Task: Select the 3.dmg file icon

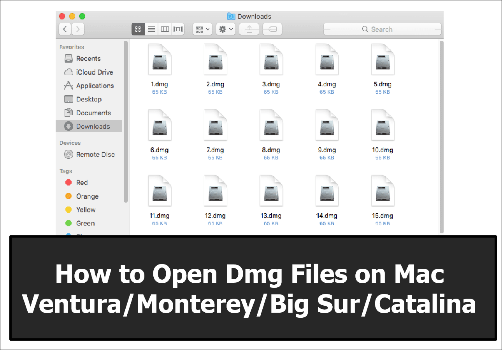Action: pos(271,59)
